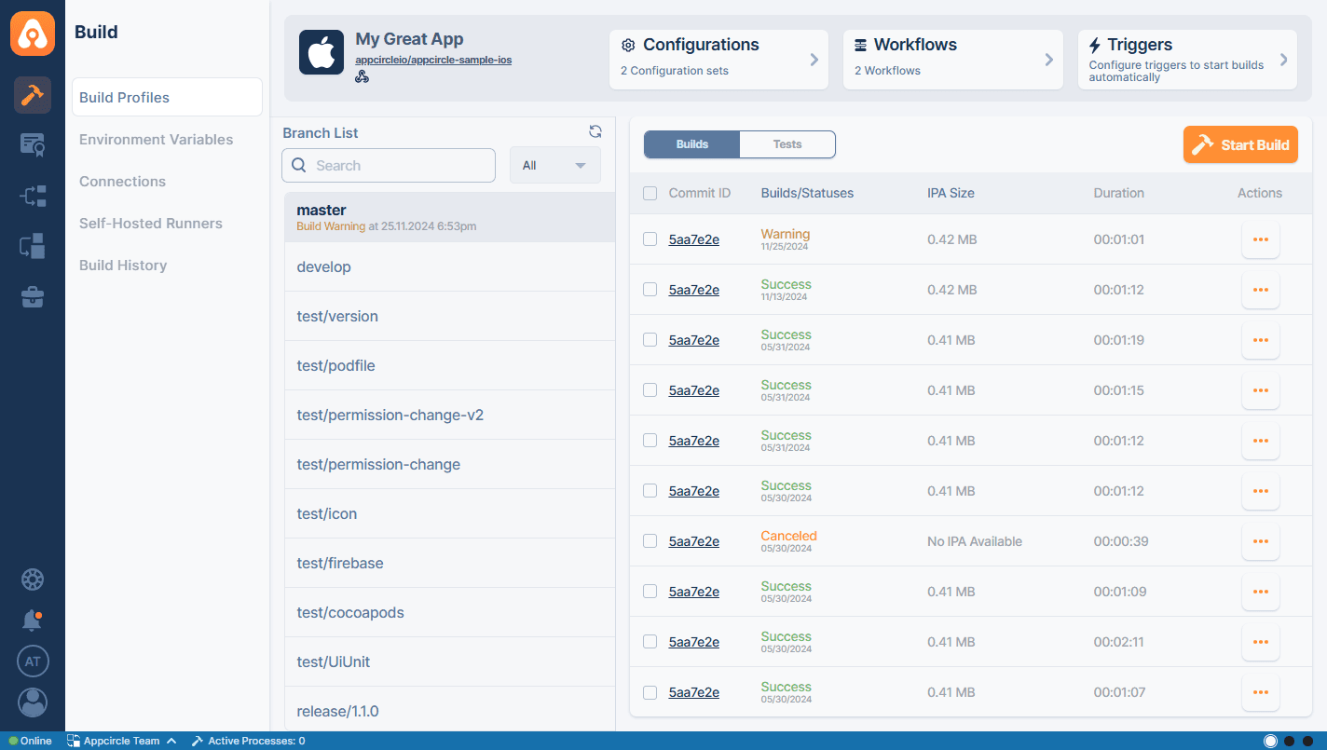This screenshot has width=1327, height=750.
Task: Click the Triggers lightning bolt icon
Action: tap(1095, 45)
